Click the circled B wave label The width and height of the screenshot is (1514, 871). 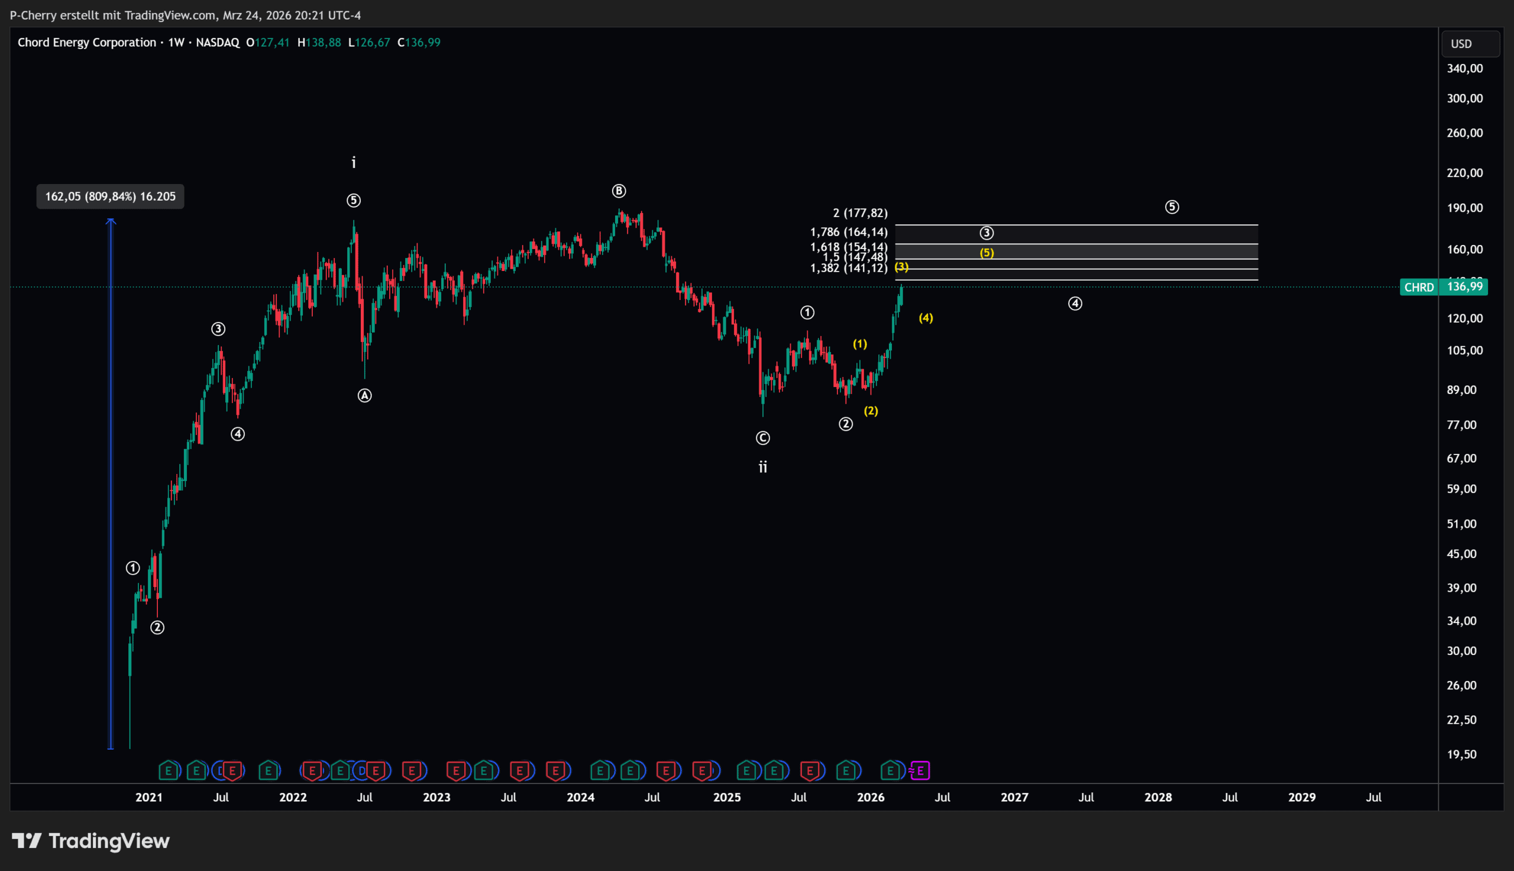(x=619, y=191)
